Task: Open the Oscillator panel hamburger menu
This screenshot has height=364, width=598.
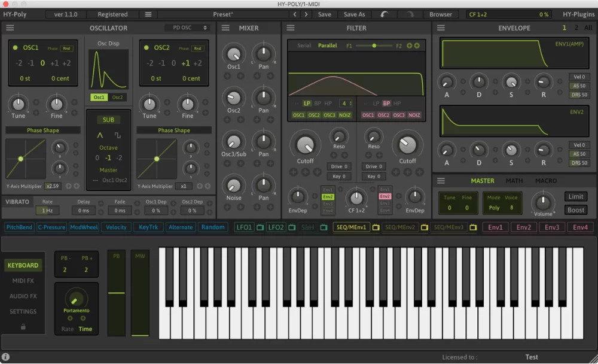Action: [10, 28]
